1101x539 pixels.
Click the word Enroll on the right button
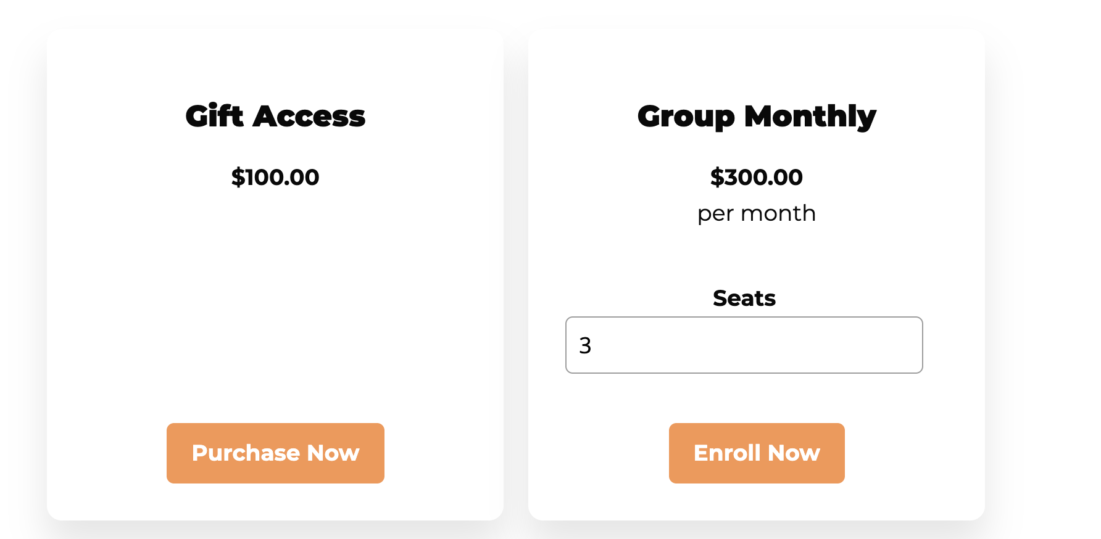click(x=726, y=453)
